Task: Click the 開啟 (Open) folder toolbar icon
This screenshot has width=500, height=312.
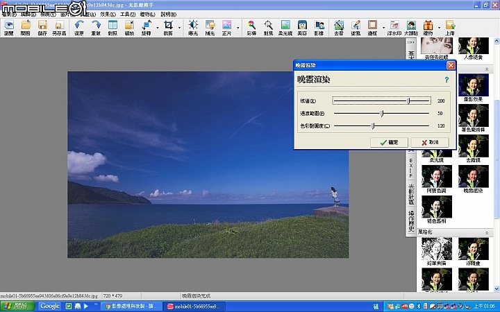Action: pos(26,27)
